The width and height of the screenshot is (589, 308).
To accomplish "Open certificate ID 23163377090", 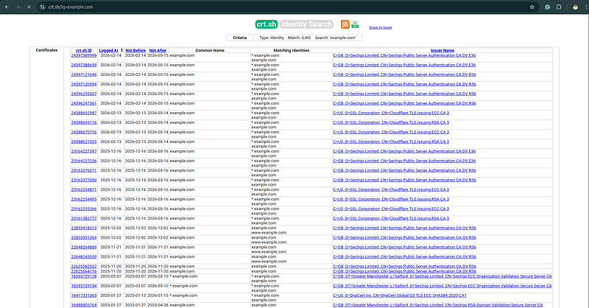I will click(x=84, y=180).
